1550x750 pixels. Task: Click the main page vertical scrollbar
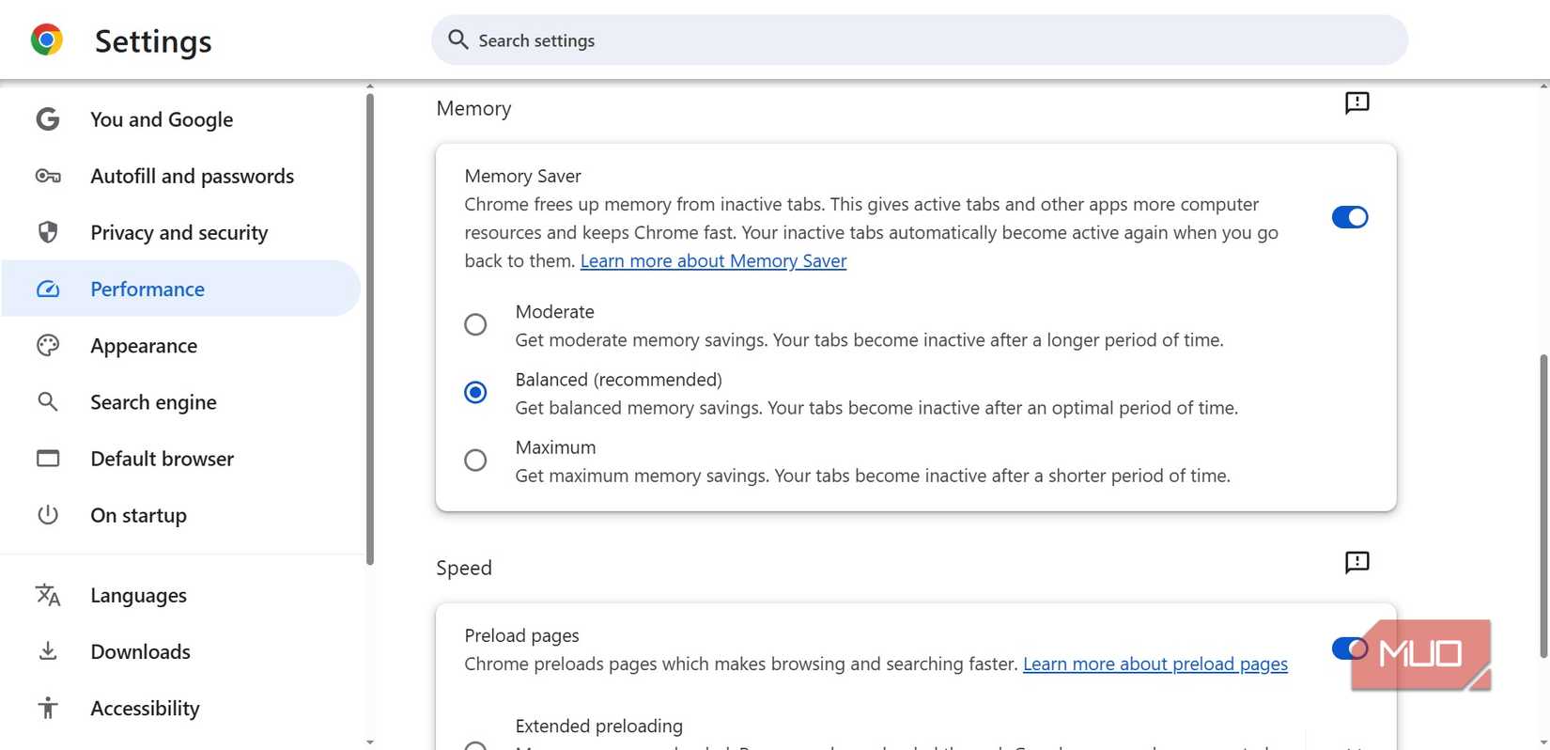[1543, 508]
